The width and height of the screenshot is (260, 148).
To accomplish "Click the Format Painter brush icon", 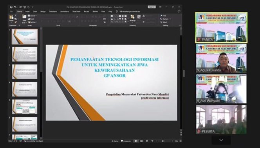I will (16, 22).
